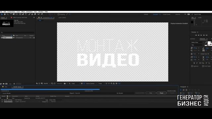Click the Search Help magnifier icon

coord(192,14)
